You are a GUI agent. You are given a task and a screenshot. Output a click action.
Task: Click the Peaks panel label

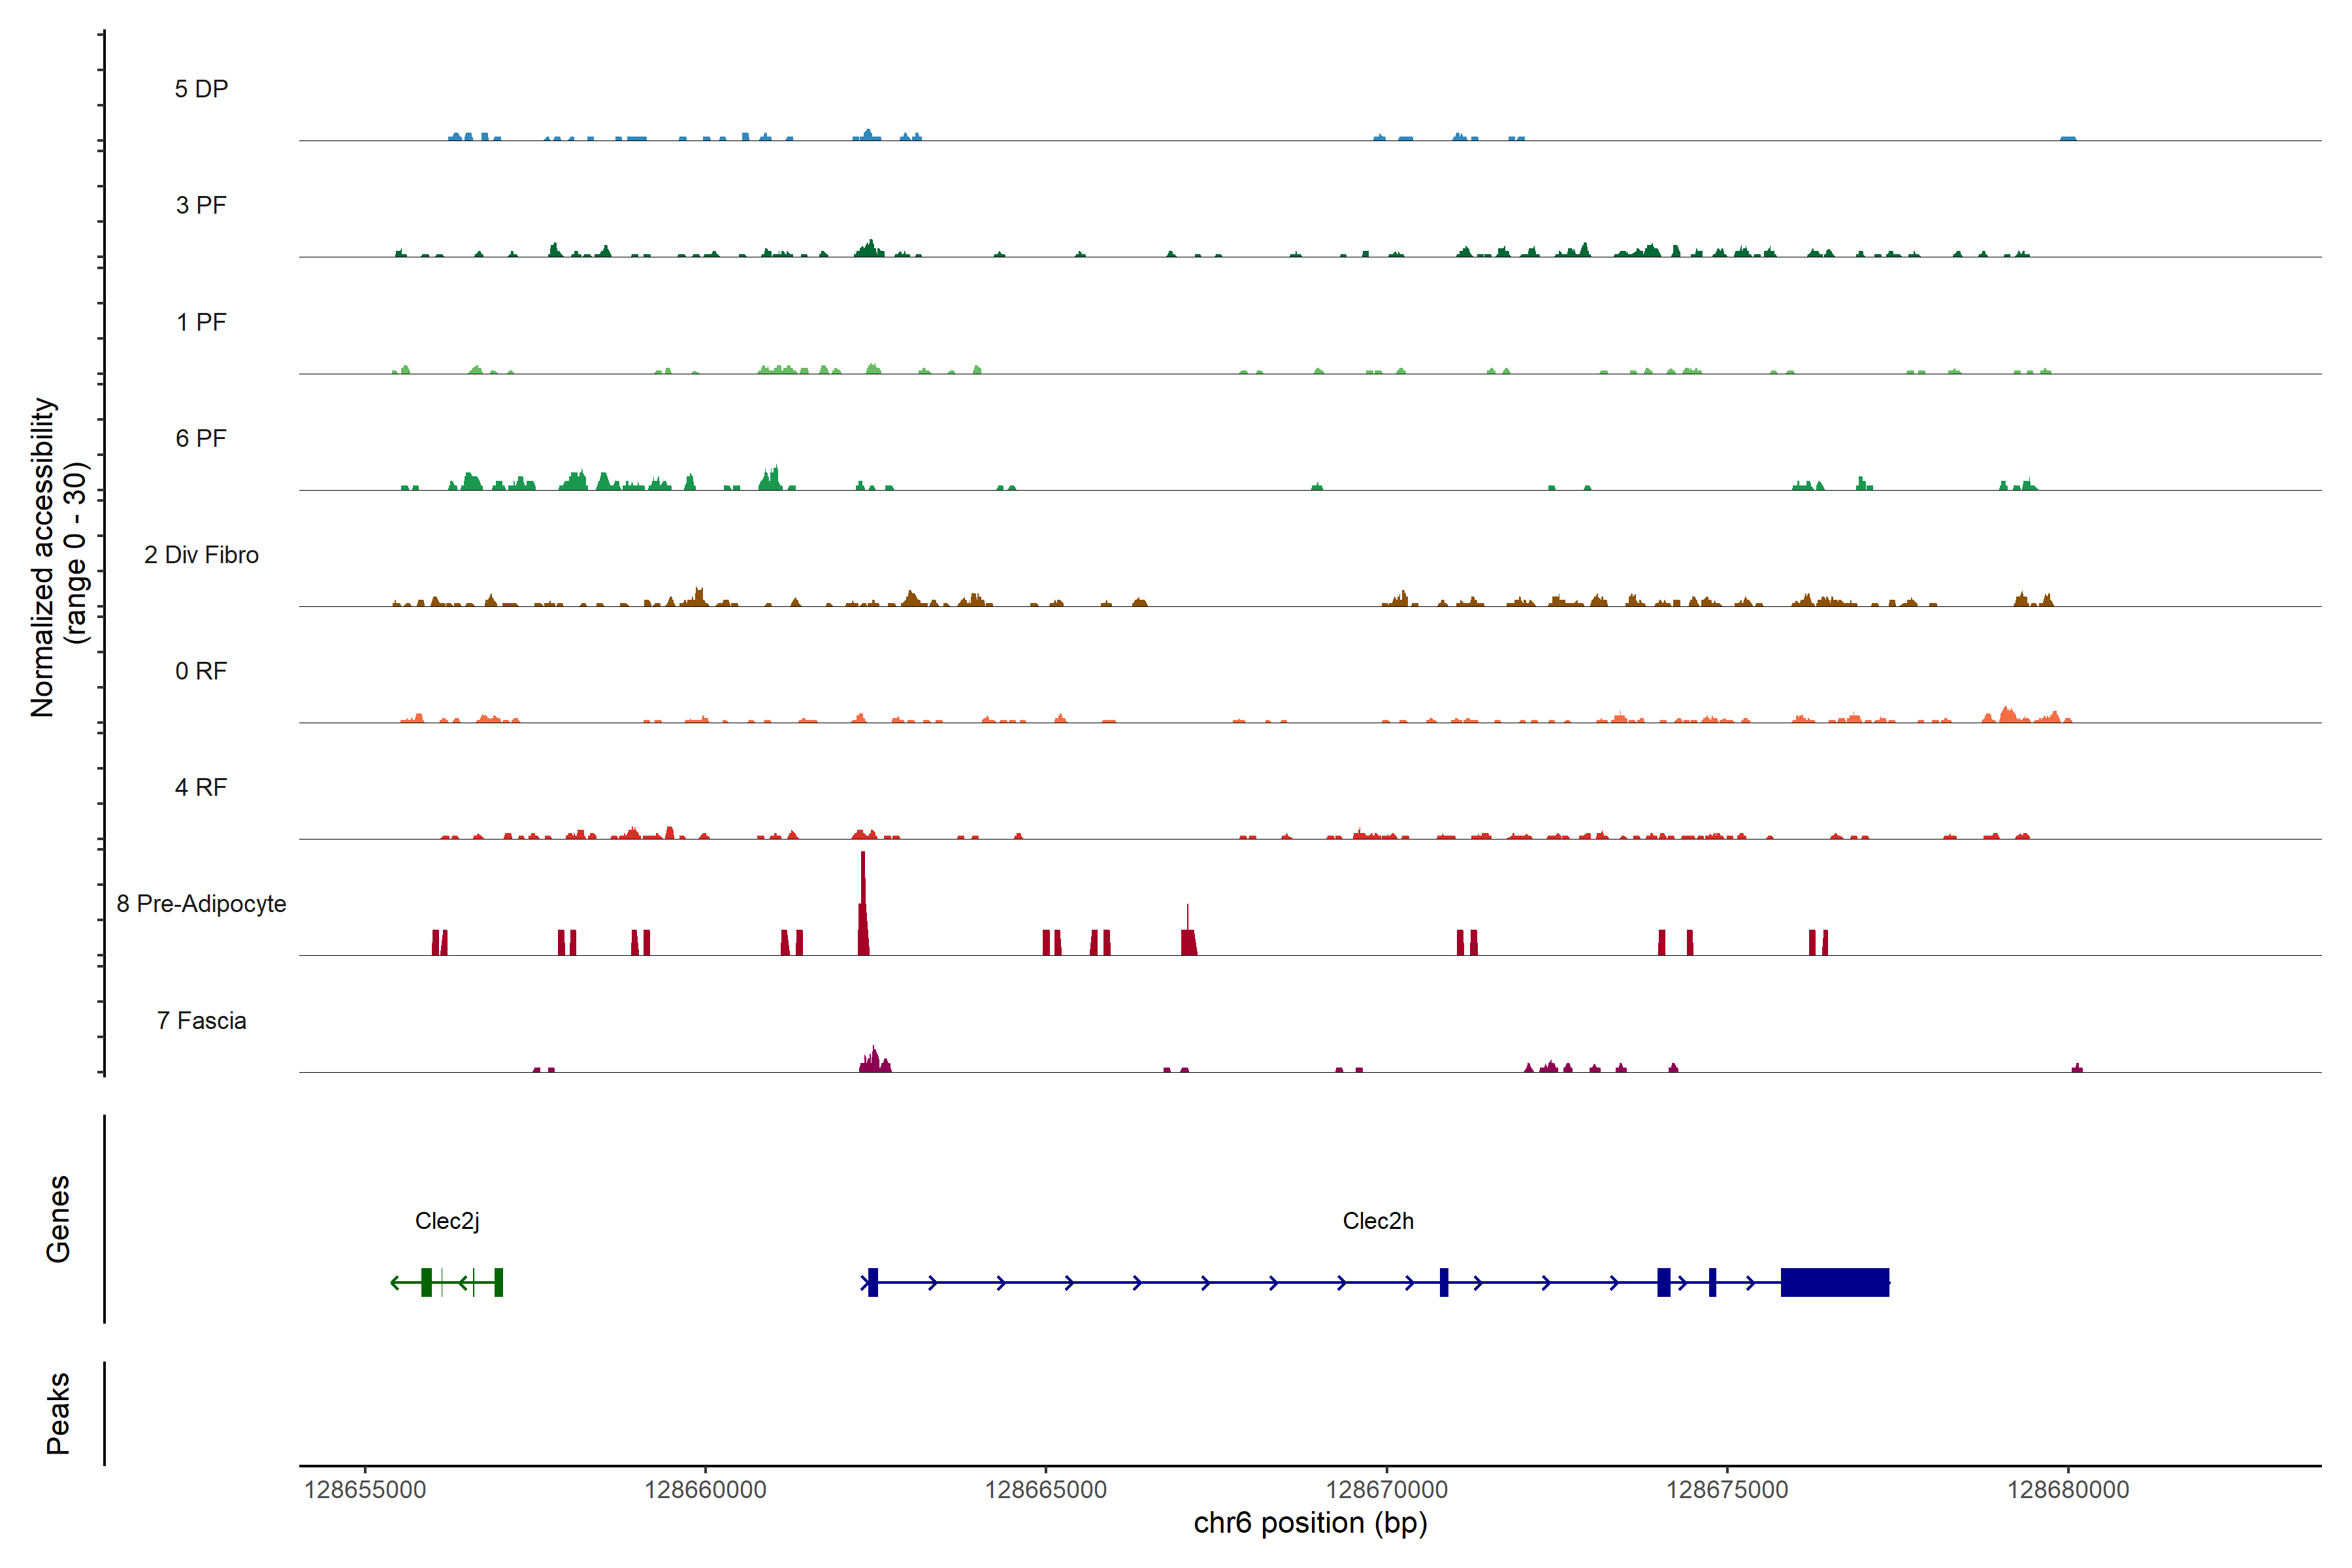(x=58, y=1413)
